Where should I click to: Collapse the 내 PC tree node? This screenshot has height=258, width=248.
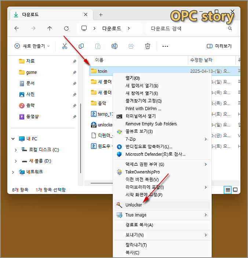tap(13, 139)
